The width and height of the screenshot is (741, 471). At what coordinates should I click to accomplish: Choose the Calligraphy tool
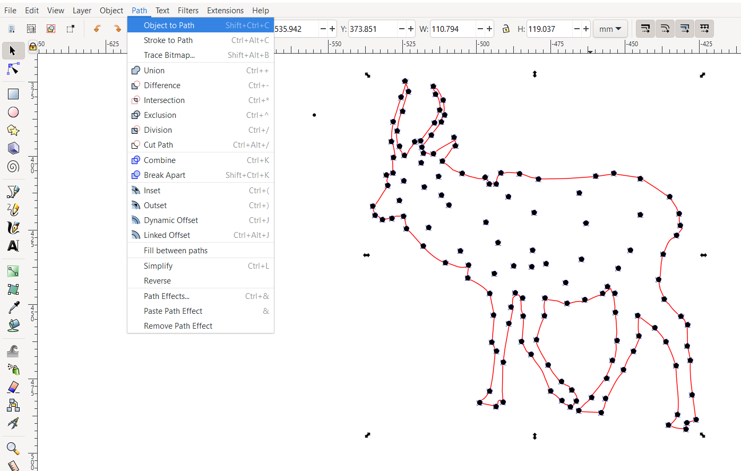[x=13, y=227]
